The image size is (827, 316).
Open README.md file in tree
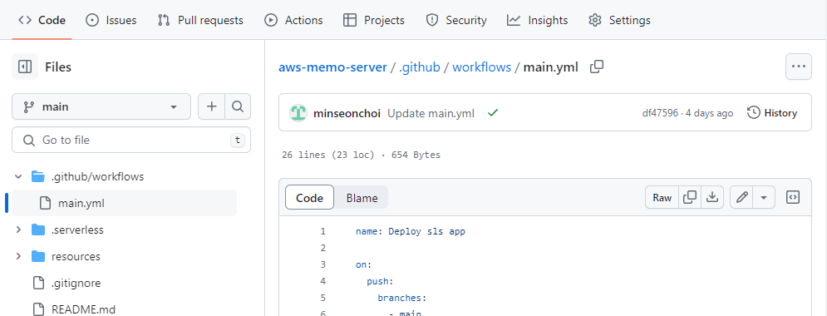point(83,309)
